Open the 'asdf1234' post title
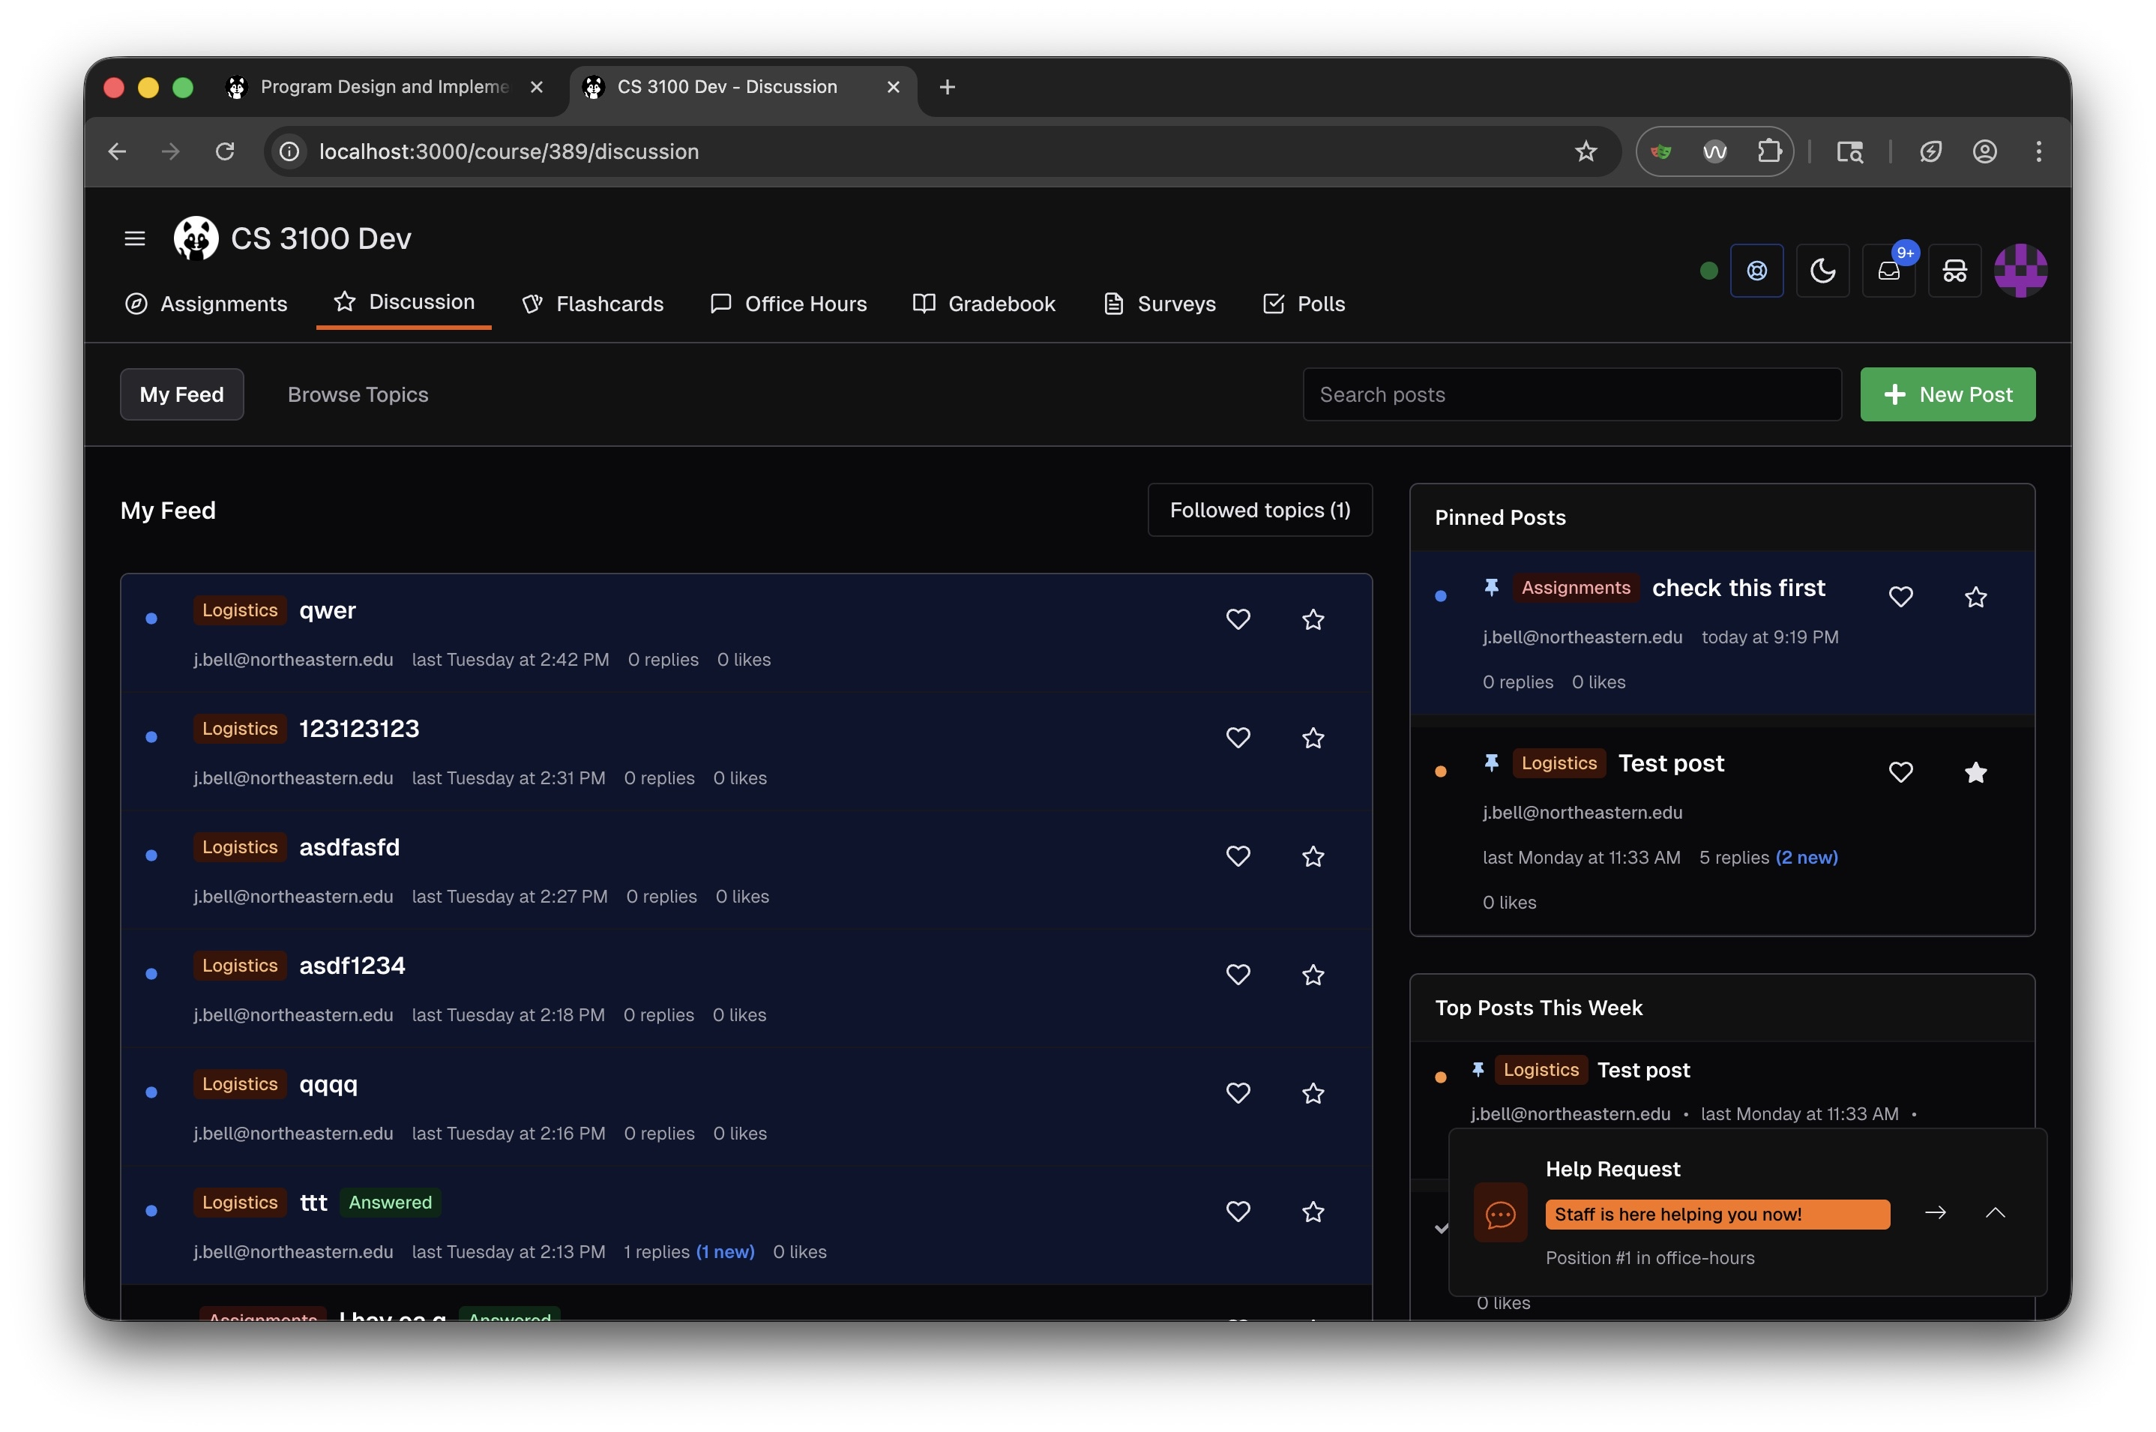The image size is (2156, 1432). click(352, 966)
